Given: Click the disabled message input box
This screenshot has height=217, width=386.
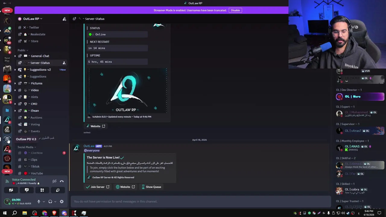Looking at the screenshot, I should click(201, 201).
